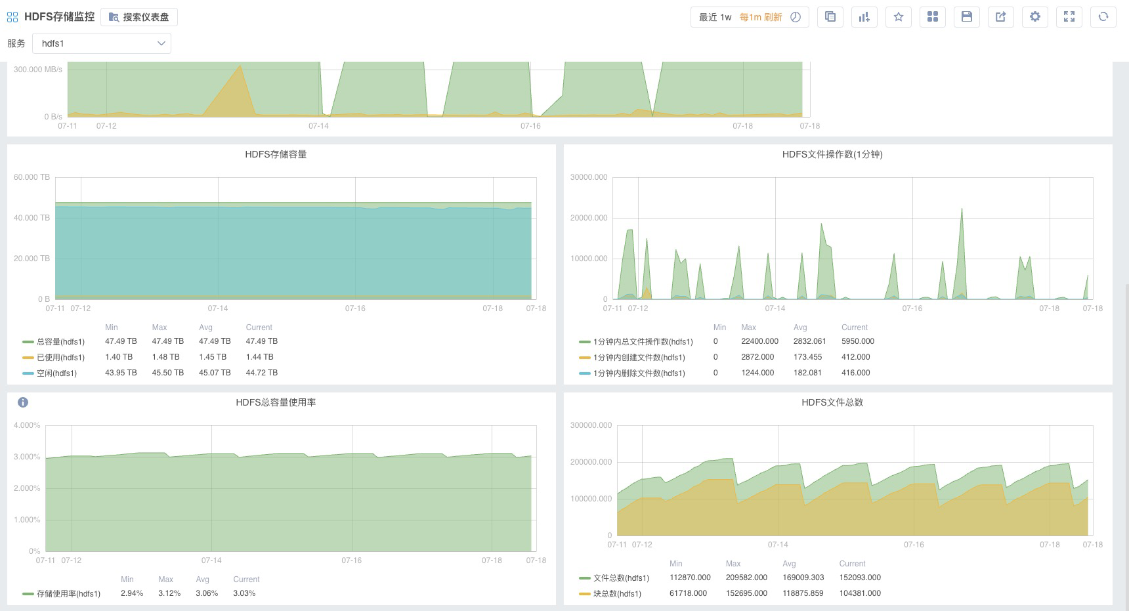Click the 104381.000 current block count
Viewport: 1129px width, 611px height.
coord(860,593)
